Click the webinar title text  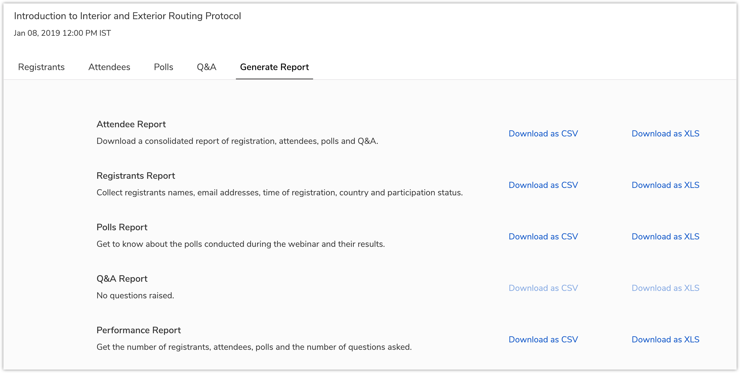click(127, 16)
